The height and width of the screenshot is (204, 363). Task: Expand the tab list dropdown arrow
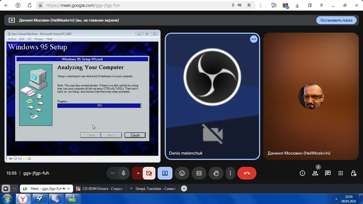[x=15, y=189]
